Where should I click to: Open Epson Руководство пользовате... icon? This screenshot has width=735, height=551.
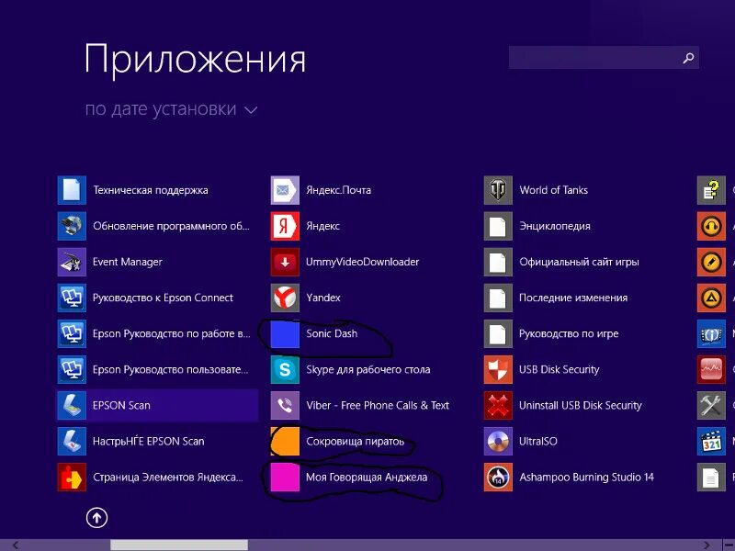point(72,370)
